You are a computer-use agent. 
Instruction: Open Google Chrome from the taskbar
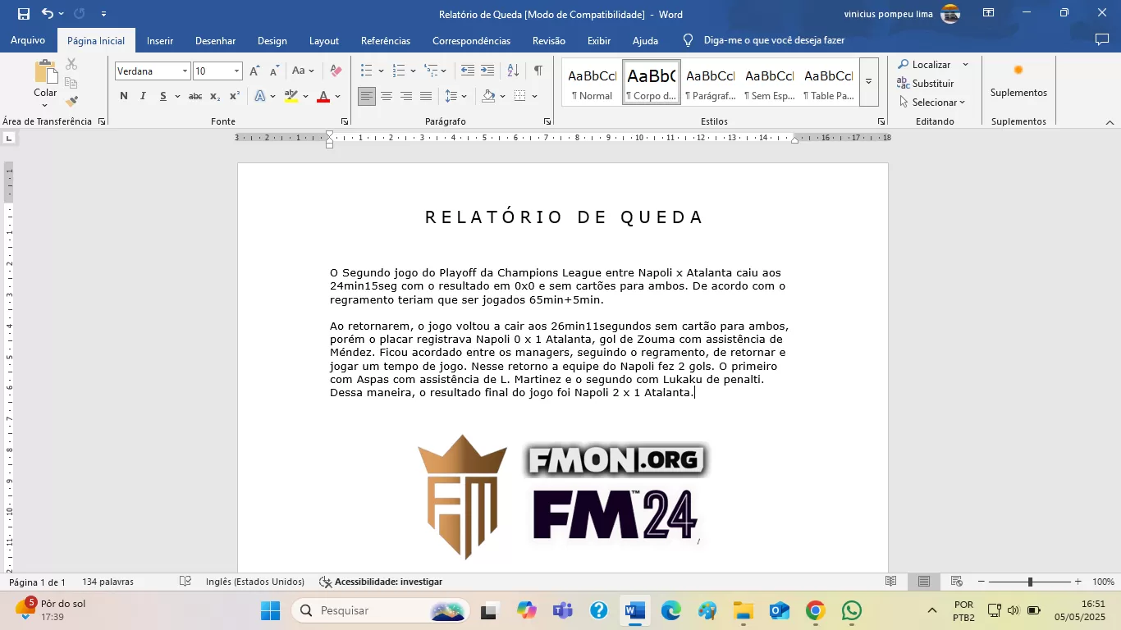pyautogui.click(x=815, y=610)
